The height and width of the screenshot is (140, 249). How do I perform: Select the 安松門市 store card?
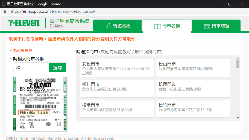pos(117,68)
